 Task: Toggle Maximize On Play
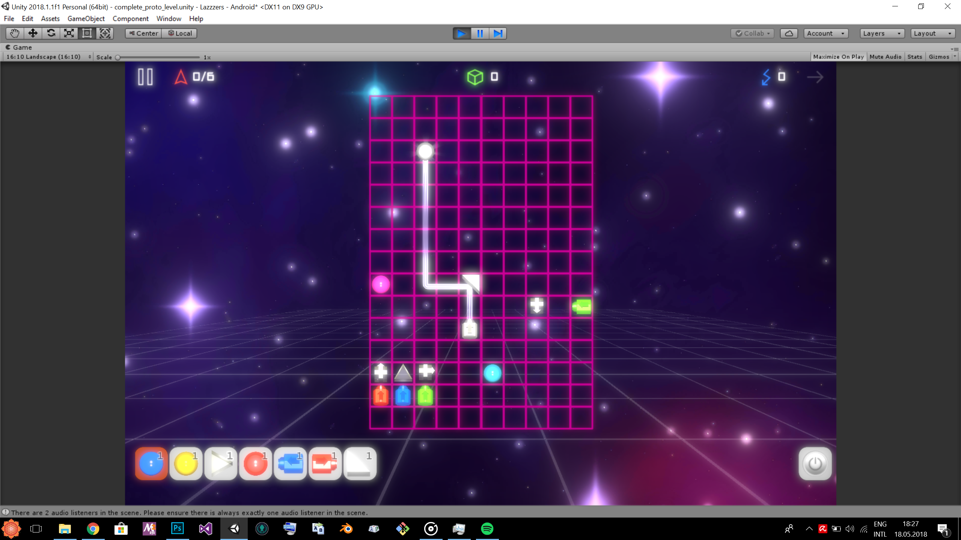point(838,57)
